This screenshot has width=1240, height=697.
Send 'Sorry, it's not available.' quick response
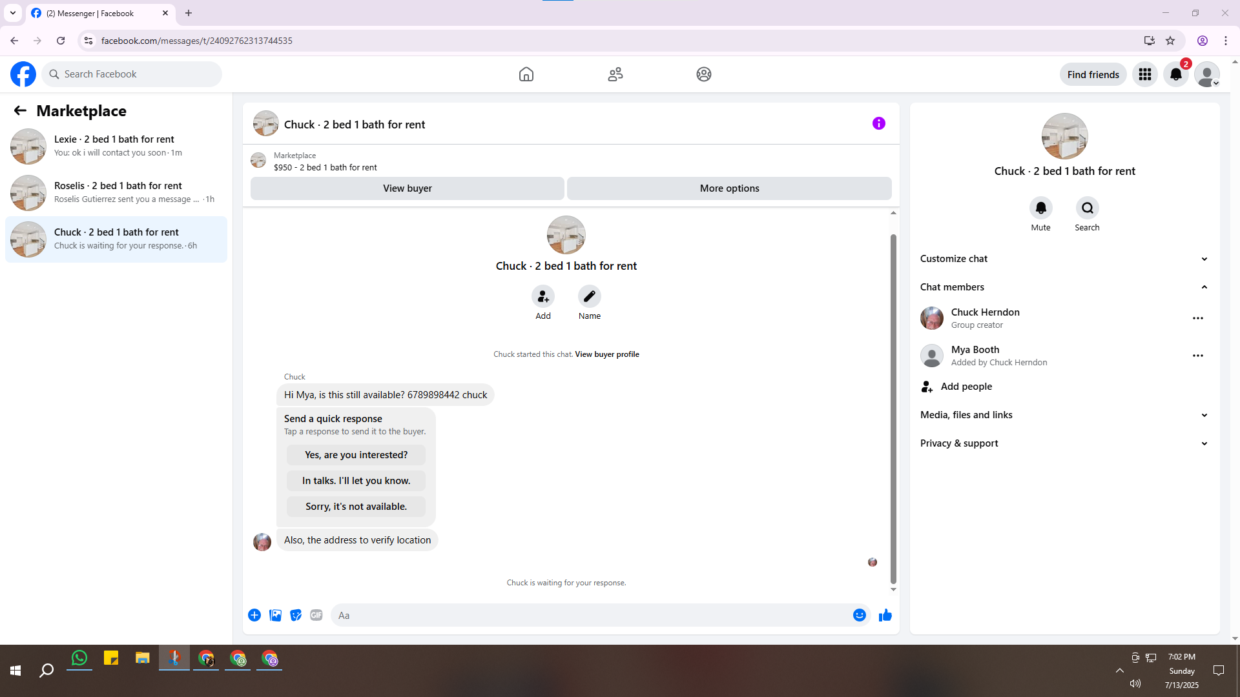click(x=356, y=507)
